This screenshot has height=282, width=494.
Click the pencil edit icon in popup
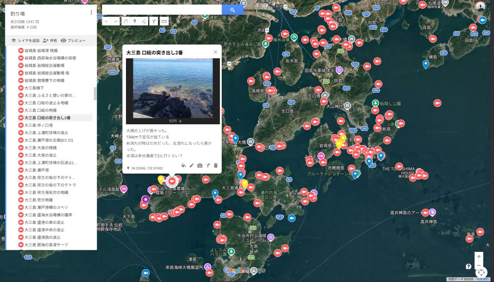click(x=191, y=166)
